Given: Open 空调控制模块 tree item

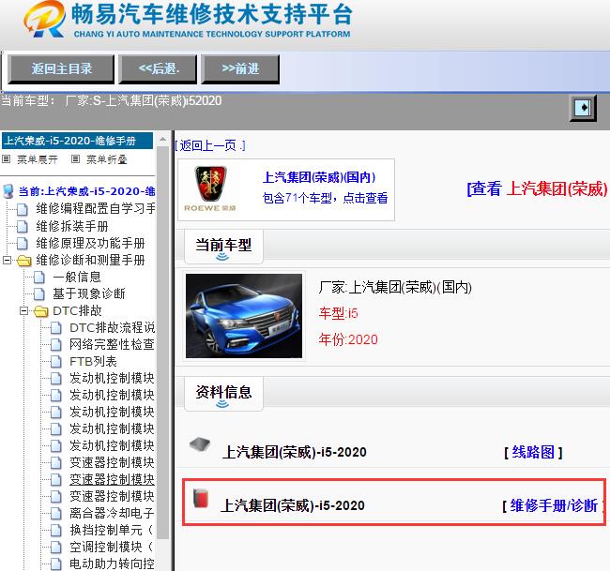Looking at the screenshot, I should (x=112, y=547).
